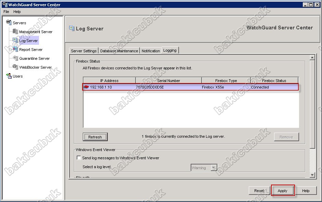The image size is (322, 202).
Task: Close the WatchGuard Server Center window
Action: [x=317, y=4]
